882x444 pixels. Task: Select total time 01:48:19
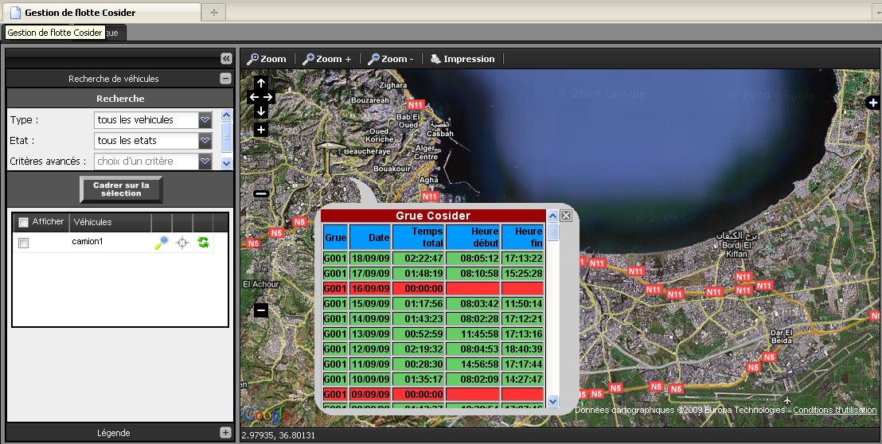tap(419, 274)
